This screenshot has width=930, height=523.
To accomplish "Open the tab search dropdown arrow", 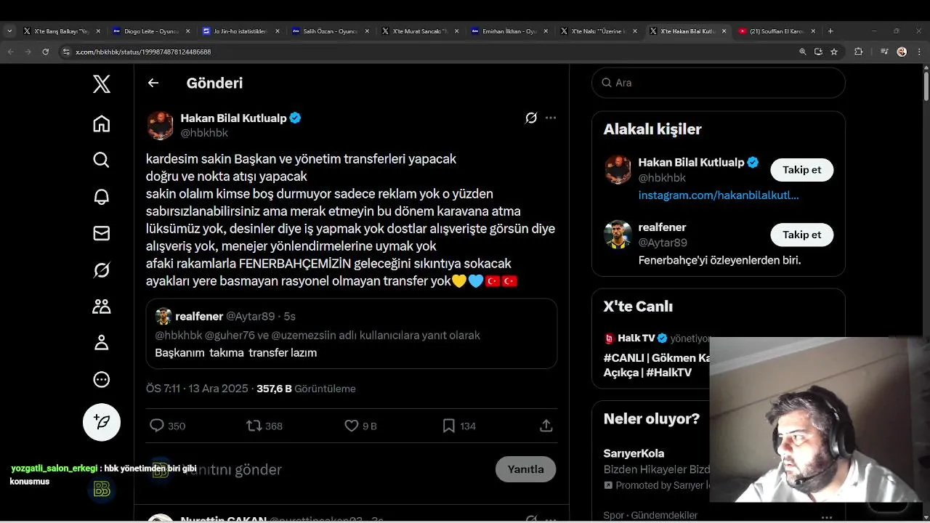I will pyautogui.click(x=9, y=31).
